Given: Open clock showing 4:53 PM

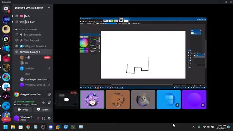Looking at the screenshot, I should pos(221,127).
